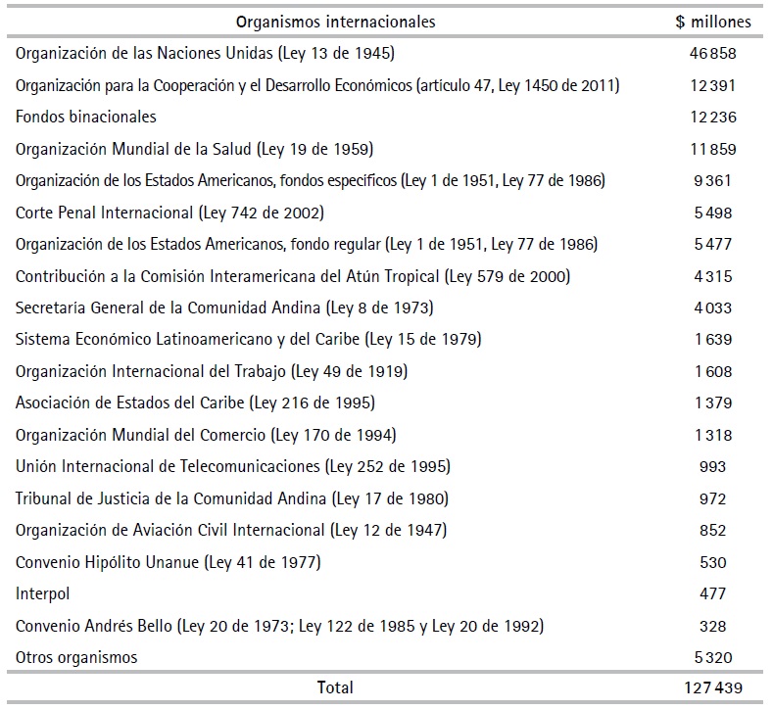The height and width of the screenshot is (710, 773).
Task: Click the Unión Internacional de Telecomunicaciones row
Action: coord(233,466)
